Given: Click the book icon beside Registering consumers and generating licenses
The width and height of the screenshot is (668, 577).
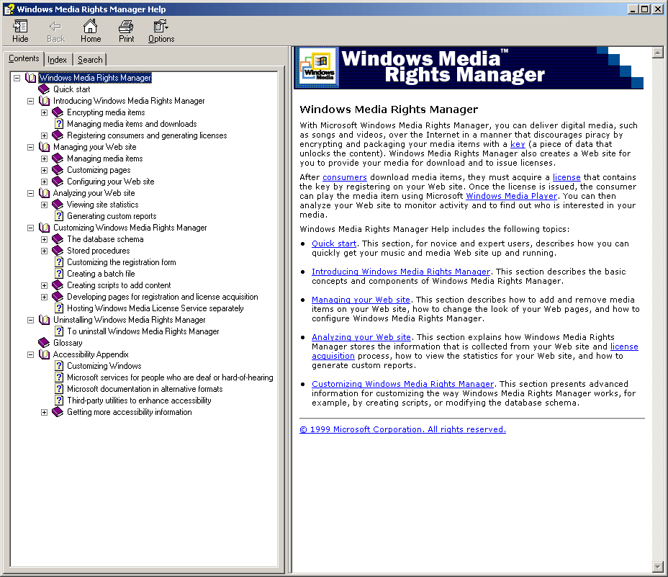Looking at the screenshot, I should click(x=58, y=135).
